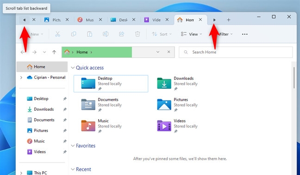Close the partially hidden first tab

point(34,20)
